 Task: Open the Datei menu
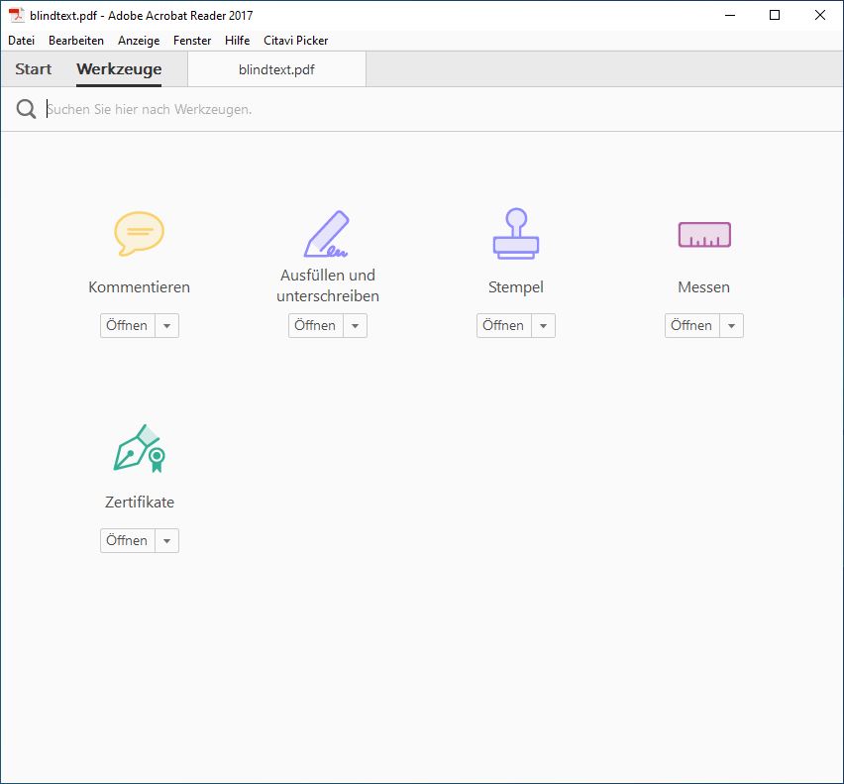pyautogui.click(x=22, y=41)
